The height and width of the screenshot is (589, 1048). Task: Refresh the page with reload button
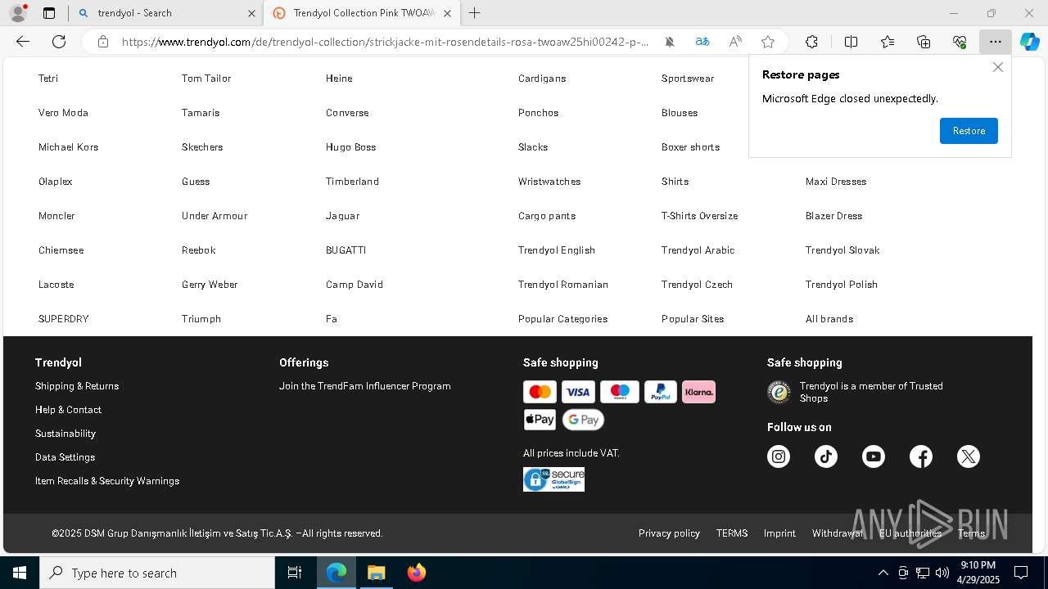(x=59, y=42)
